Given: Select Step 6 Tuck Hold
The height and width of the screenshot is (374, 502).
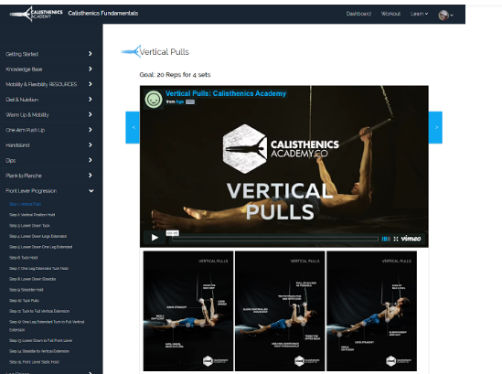Looking at the screenshot, I should tap(24, 258).
